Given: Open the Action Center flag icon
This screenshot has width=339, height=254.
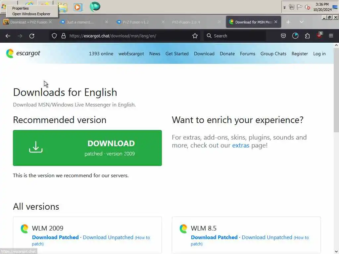Looking at the screenshot, I should pos(299,7).
